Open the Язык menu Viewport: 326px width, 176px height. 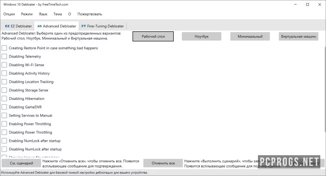[43, 14]
